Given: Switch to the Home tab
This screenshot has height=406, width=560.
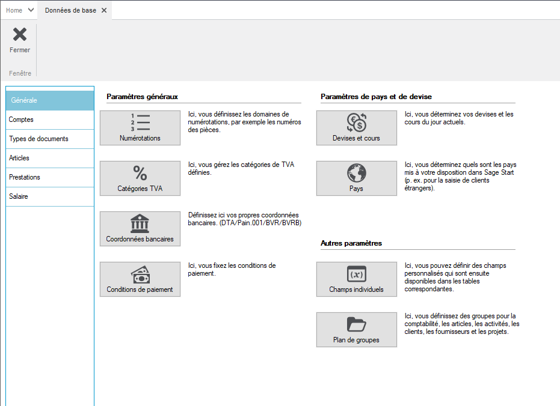Looking at the screenshot, I should [x=14, y=10].
